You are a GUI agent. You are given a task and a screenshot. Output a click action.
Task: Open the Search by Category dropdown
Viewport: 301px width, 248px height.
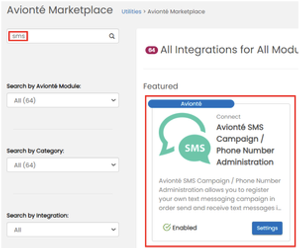[63, 165]
